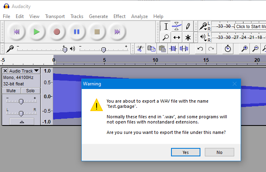Click the mixer toolbar speaker volume icon

click(x=72, y=49)
